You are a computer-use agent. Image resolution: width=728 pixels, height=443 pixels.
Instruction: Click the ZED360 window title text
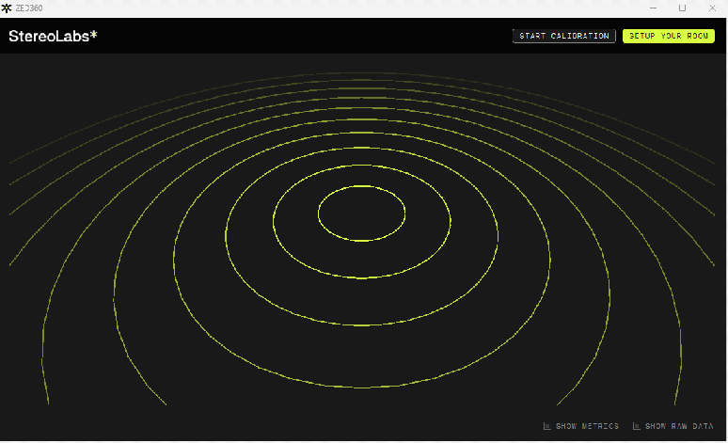click(29, 8)
